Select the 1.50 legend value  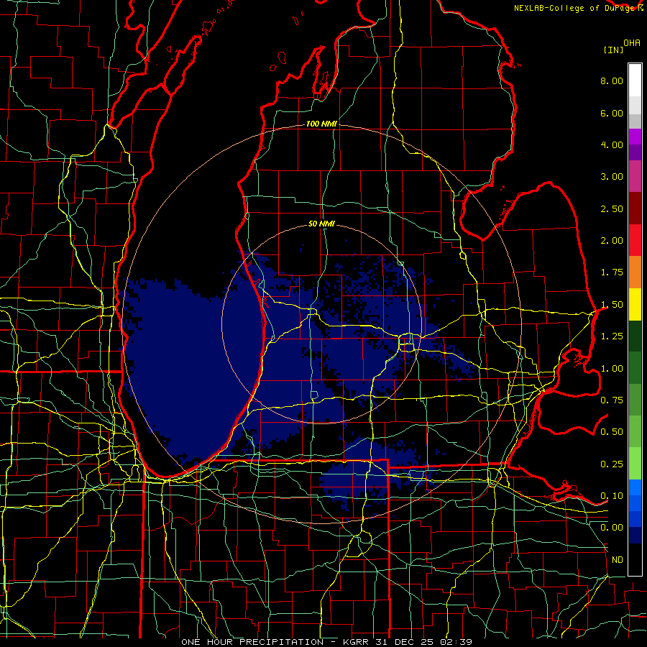[x=612, y=305]
